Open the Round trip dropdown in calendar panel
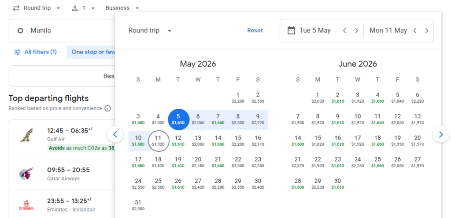This screenshot has height=218, width=451. click(x=150, y=30)
